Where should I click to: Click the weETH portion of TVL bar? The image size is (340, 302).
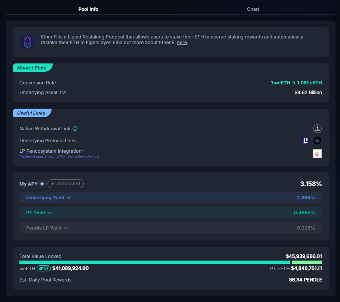(155, 262)
